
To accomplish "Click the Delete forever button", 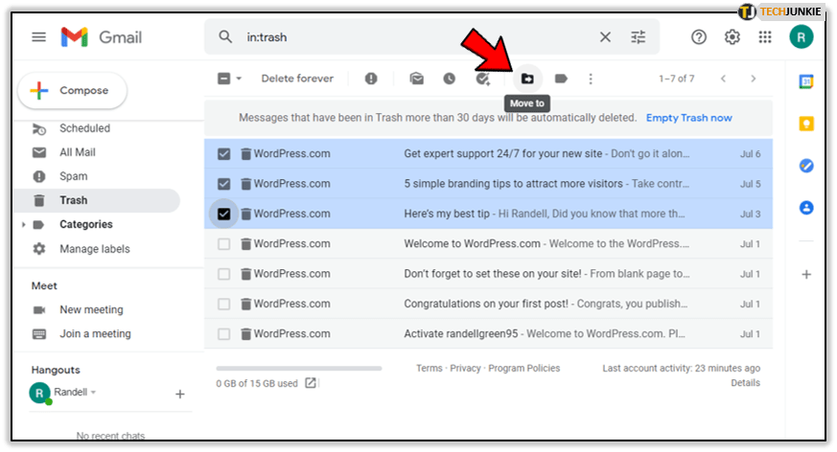I will click(x=297, y=79).
